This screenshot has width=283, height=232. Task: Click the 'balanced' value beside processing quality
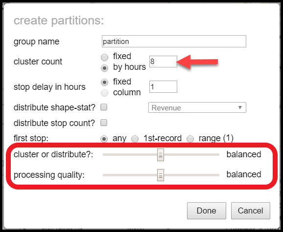click(244, 174)
